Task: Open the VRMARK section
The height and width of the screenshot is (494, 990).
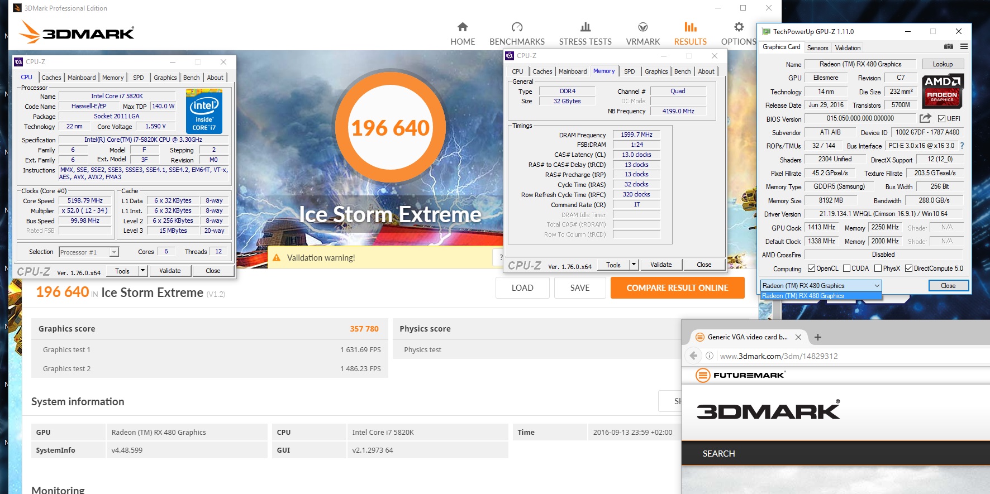Action: (x=642, y=33)
